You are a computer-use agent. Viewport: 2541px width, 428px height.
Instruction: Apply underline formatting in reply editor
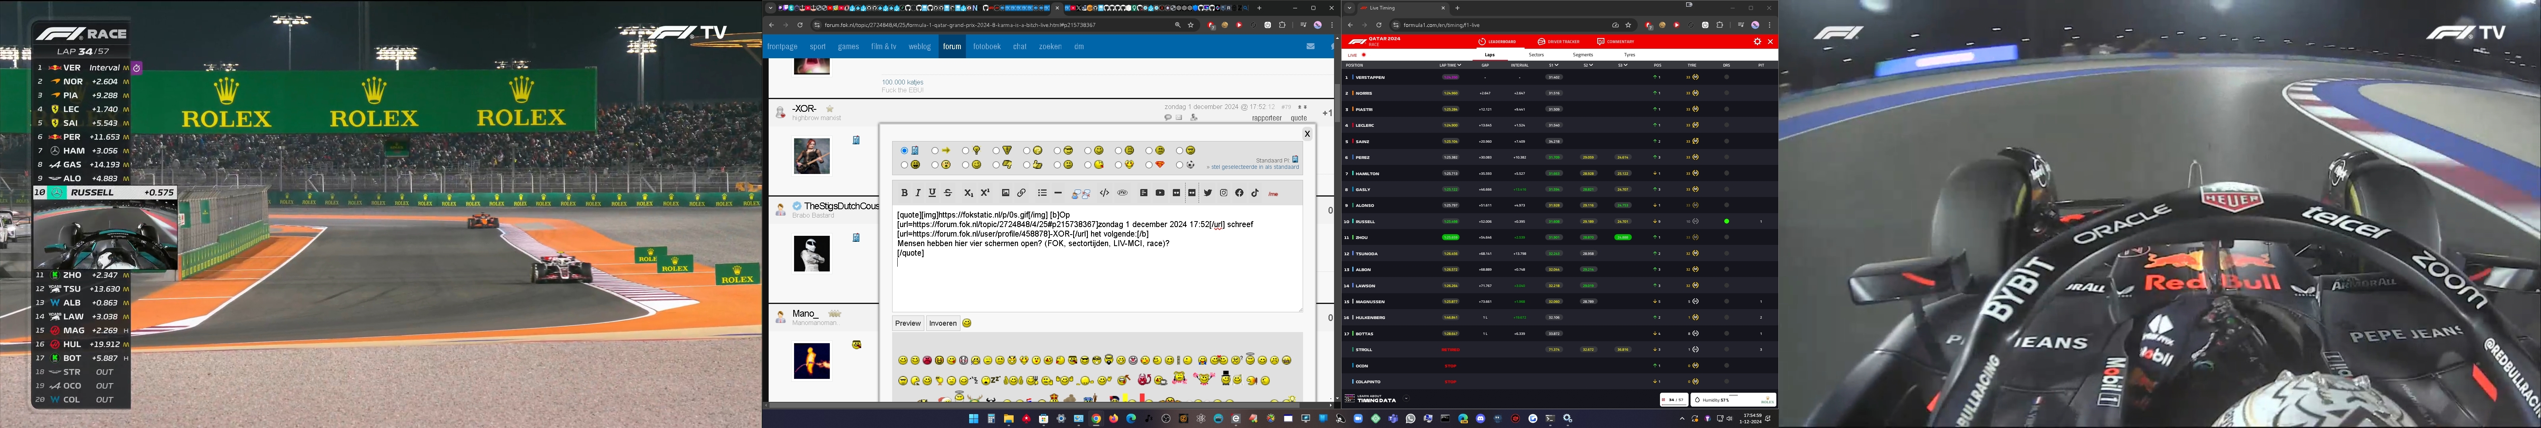[932, 193]
